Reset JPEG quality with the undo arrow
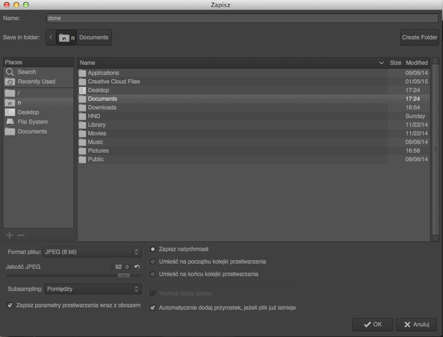443x337 pixels. pyautogui.click(x=137, y=267)
